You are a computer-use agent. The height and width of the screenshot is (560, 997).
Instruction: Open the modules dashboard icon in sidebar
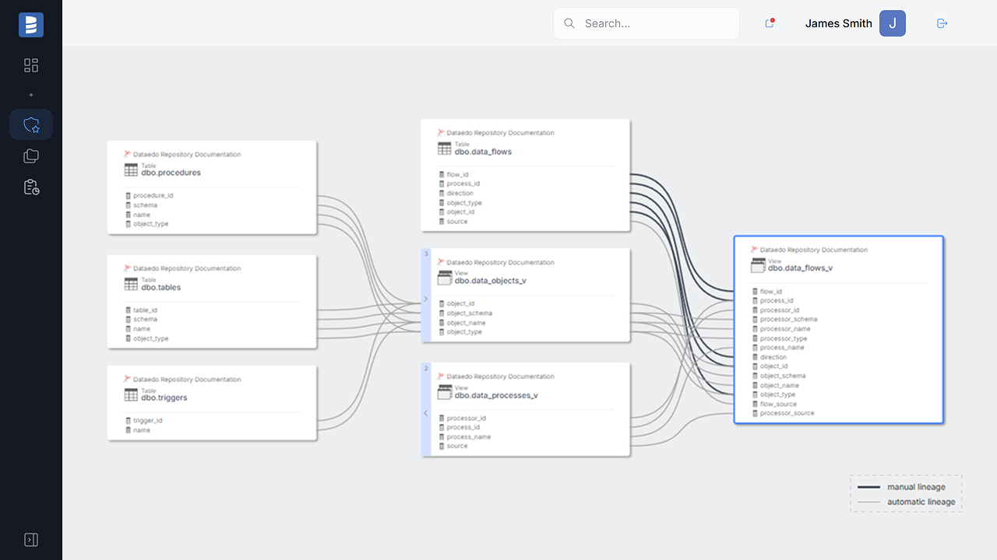(x=30, y=65)
